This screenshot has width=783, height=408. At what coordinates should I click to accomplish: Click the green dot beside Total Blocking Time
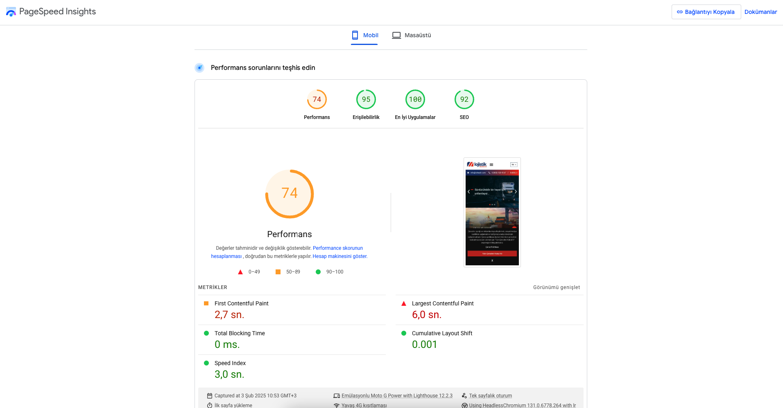pyautogui.click(x=206, y=333)
